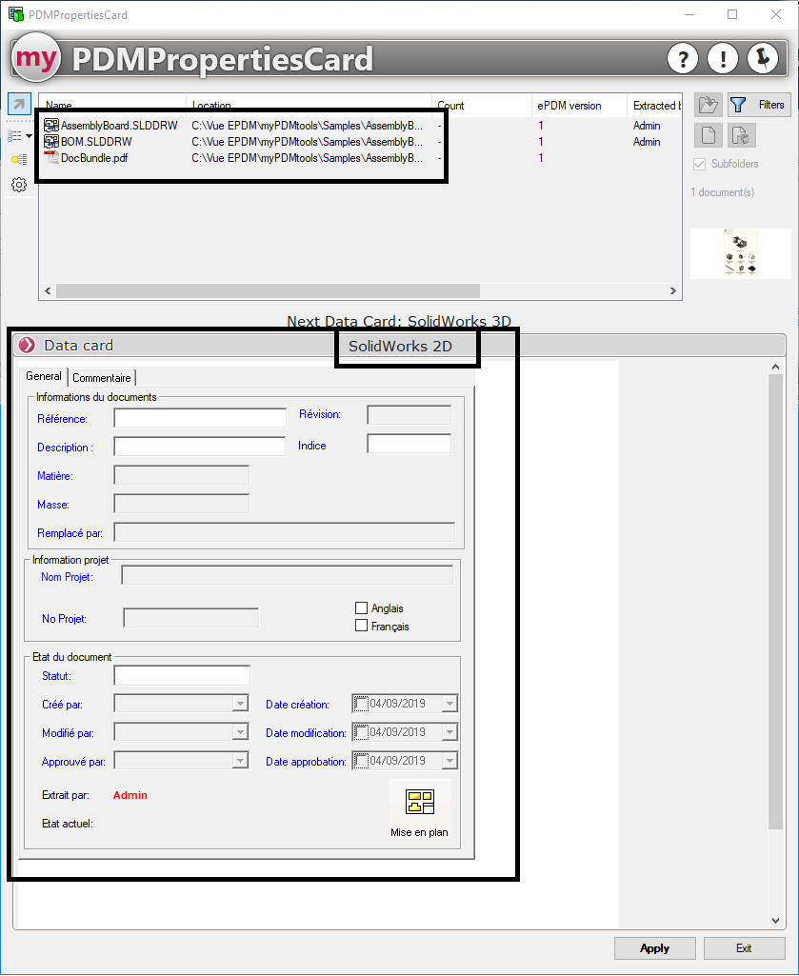Click into the Référence input field
Viewport: 799px width, 976px height.
point(200,418)
